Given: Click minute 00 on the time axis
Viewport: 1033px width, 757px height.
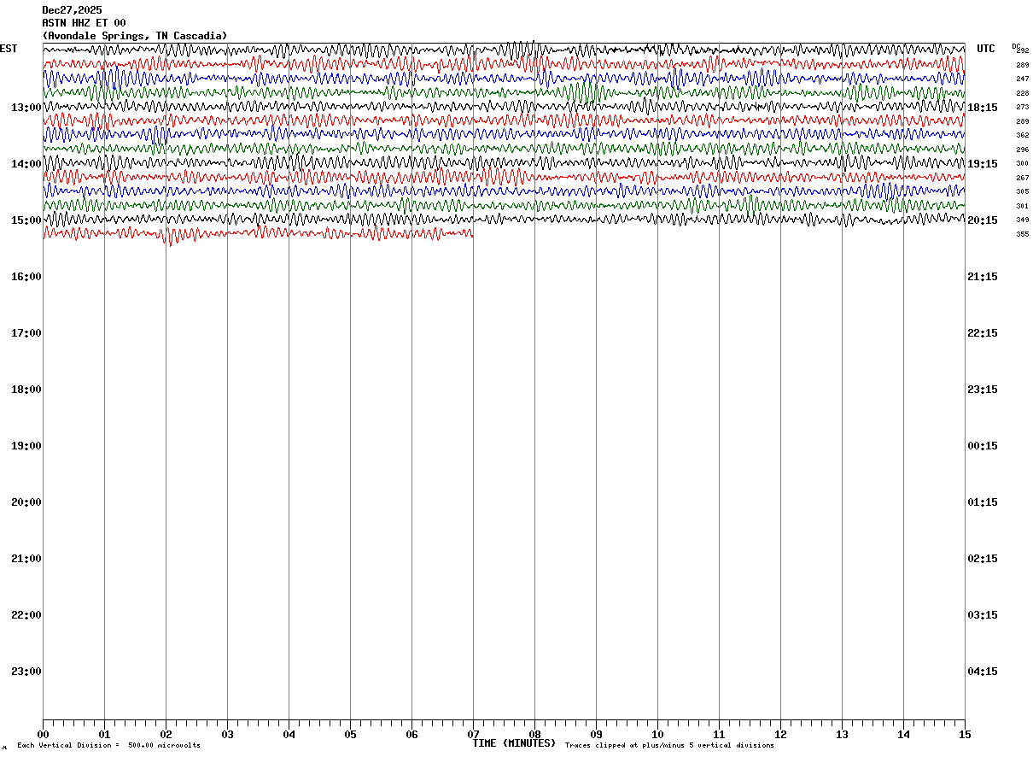Looking at the screenshot, I should (43, 734).
